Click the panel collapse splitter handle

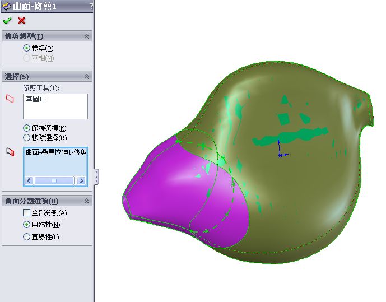(x=96, y=176)
